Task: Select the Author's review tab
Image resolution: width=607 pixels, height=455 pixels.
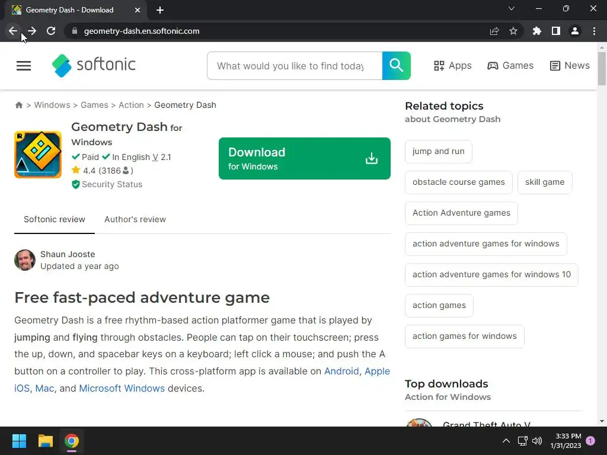Action: pyautogui.click(x=135, y=219)
